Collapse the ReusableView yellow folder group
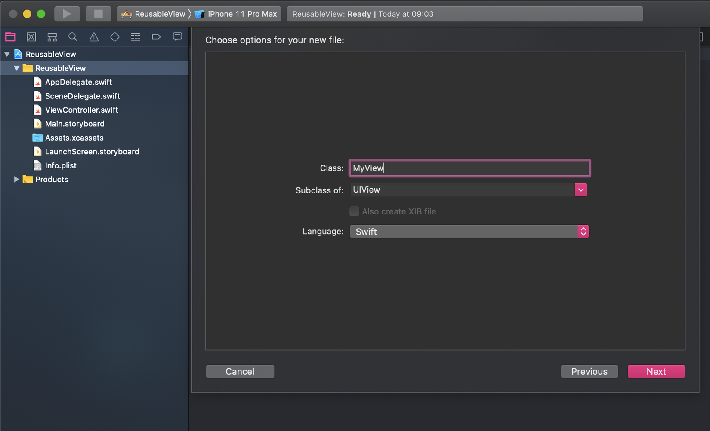 pos(17,68)
